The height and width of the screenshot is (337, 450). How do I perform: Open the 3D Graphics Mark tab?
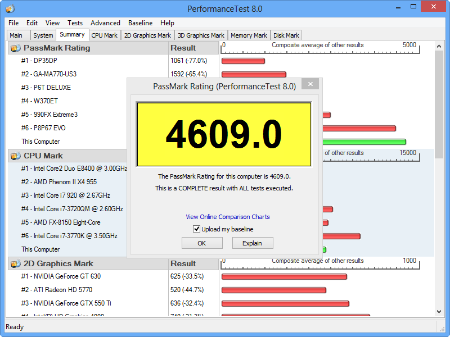point(201,35)
